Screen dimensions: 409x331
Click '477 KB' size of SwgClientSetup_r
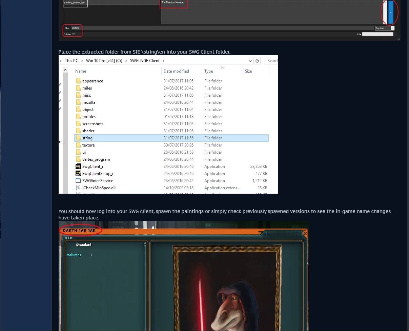pos(261,174)
